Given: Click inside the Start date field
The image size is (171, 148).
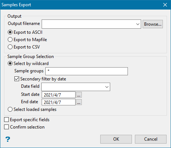Looking at the screenshot, I should [x=59, y=95].
